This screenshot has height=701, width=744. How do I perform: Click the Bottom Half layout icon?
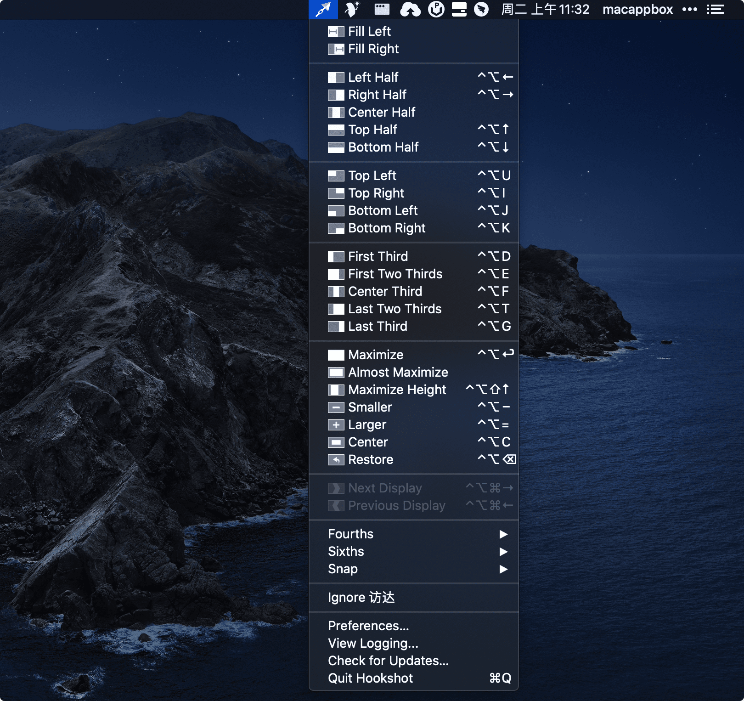(336, 147)
